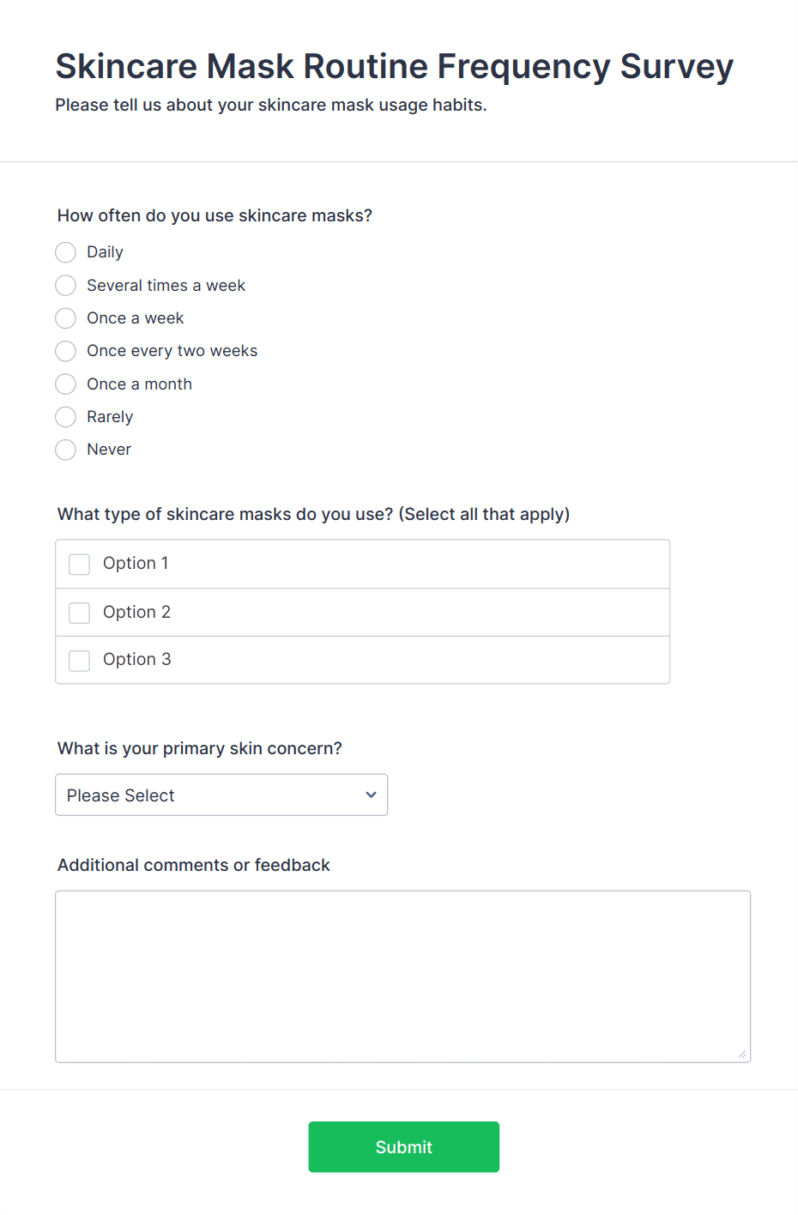Choose the Rarely radio button
Screen dimensions: 798x1215
[66, 417]
